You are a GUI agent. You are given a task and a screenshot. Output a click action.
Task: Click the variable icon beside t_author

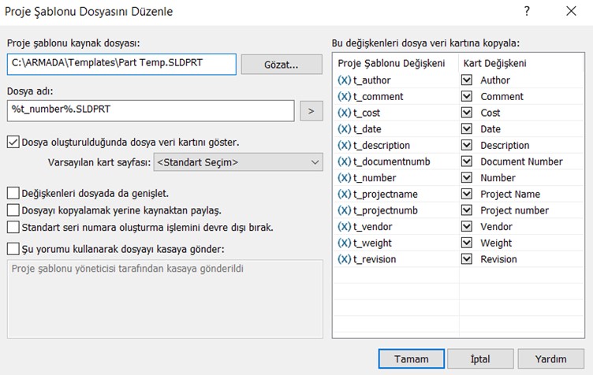point(344,80)
